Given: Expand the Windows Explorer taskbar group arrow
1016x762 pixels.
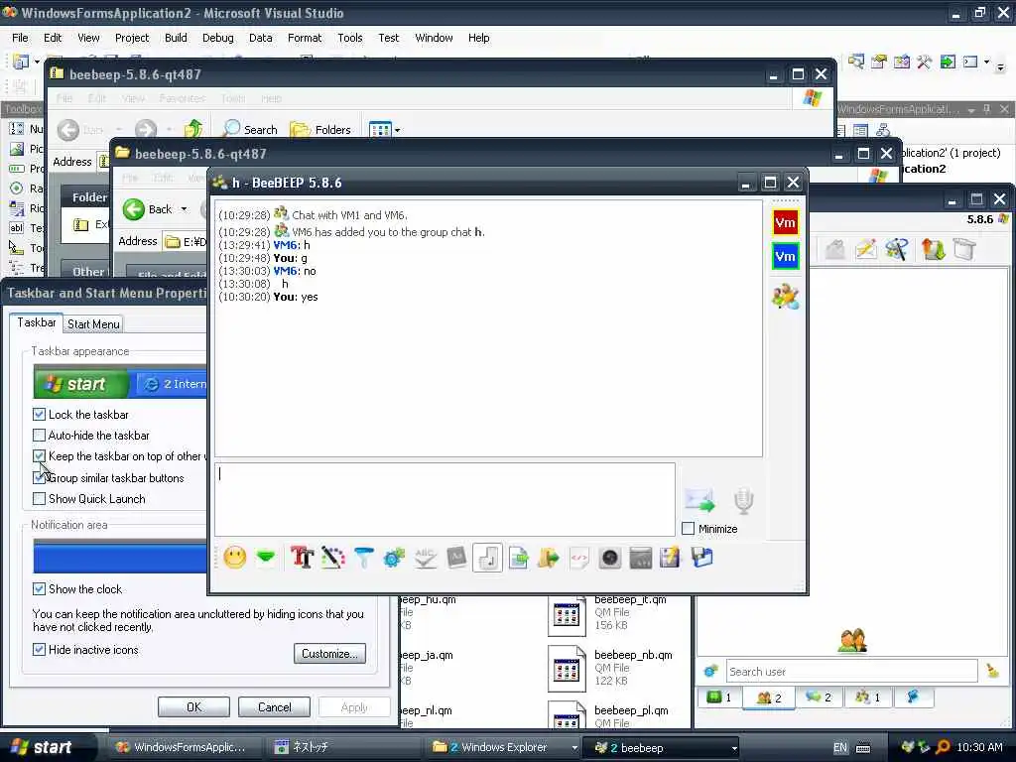Looking at the screenshot, I should [574, 748].
